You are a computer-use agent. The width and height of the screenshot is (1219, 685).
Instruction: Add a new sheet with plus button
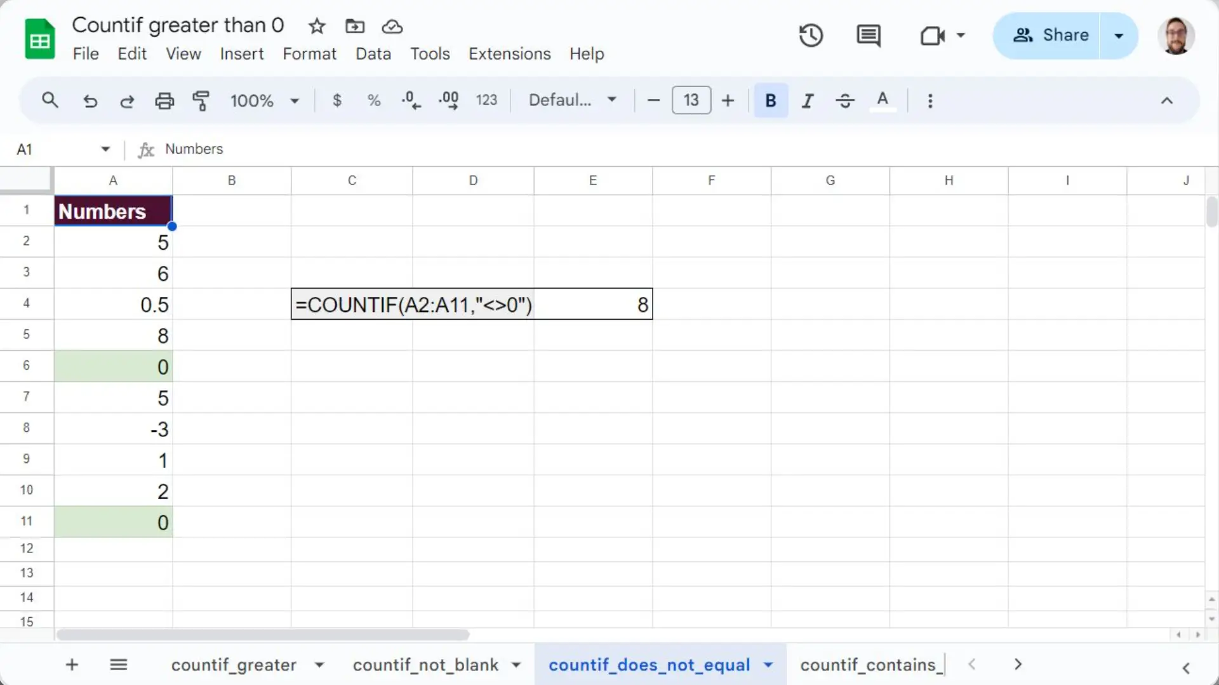click(x=72, y=665)
